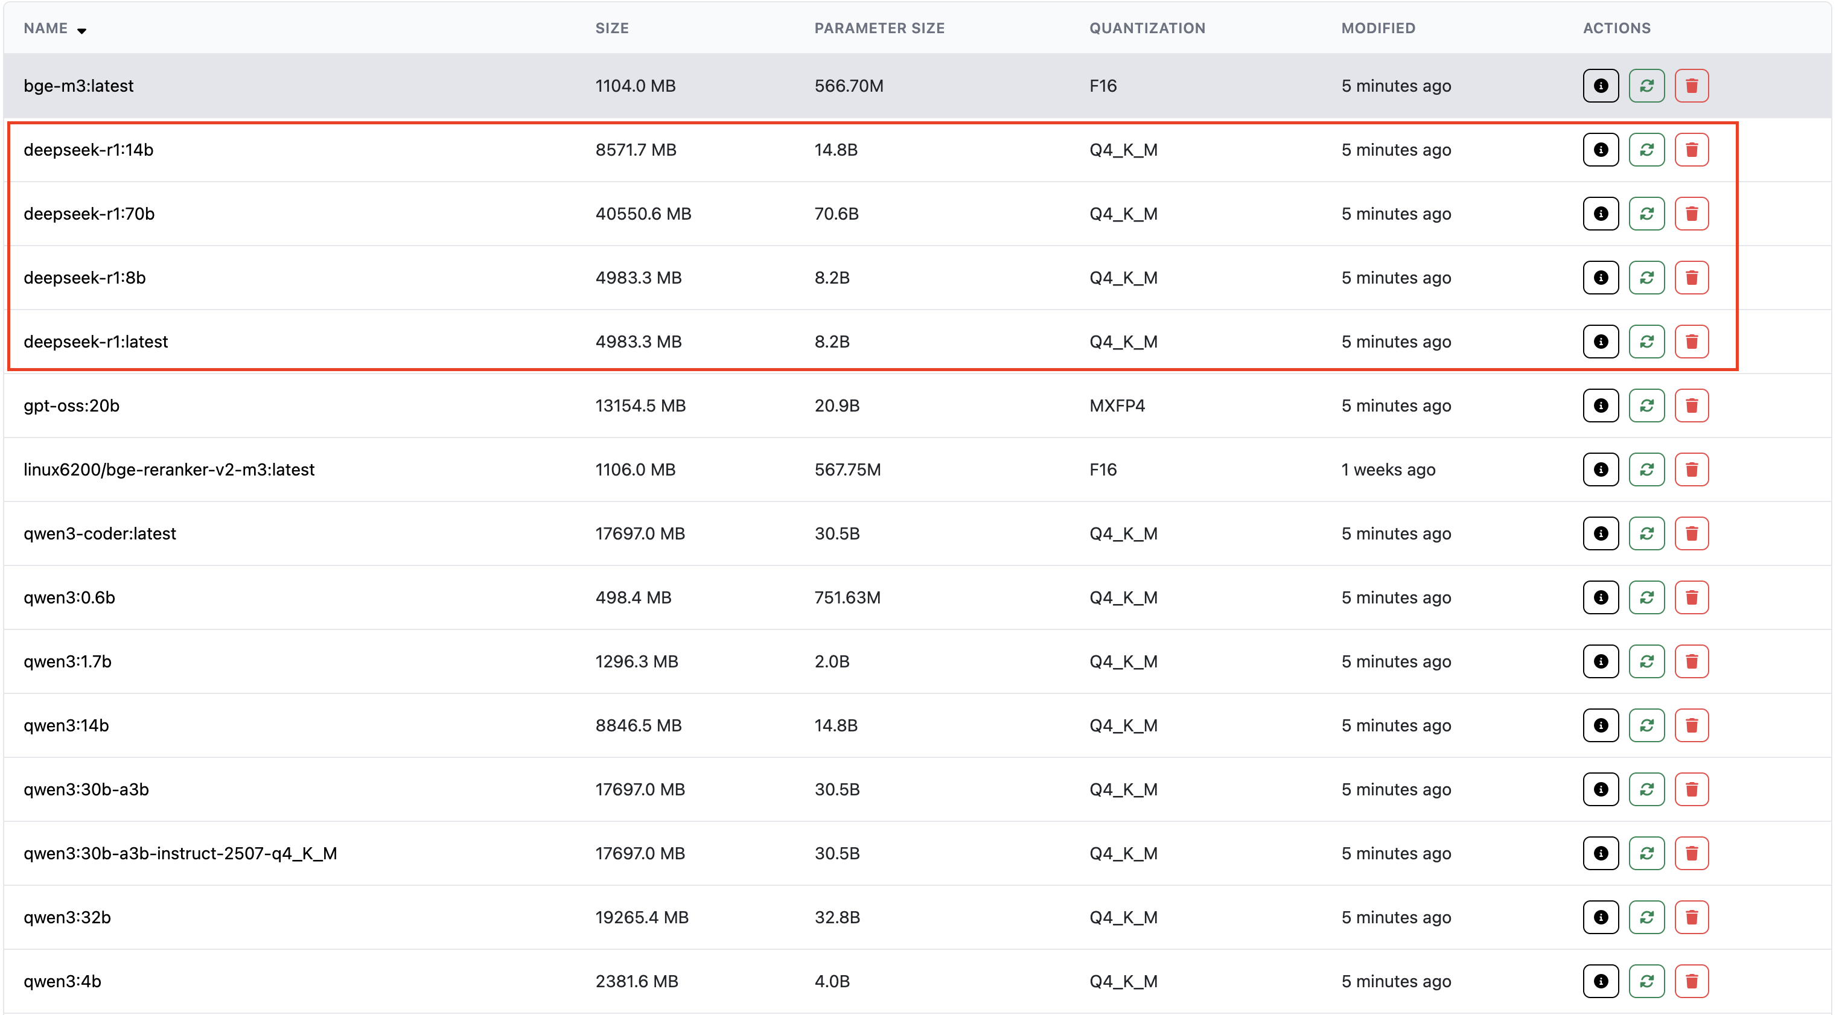1842x1015 pixels.
Task: Sort by PARAMETER SIZE column header
Action: 879,28
